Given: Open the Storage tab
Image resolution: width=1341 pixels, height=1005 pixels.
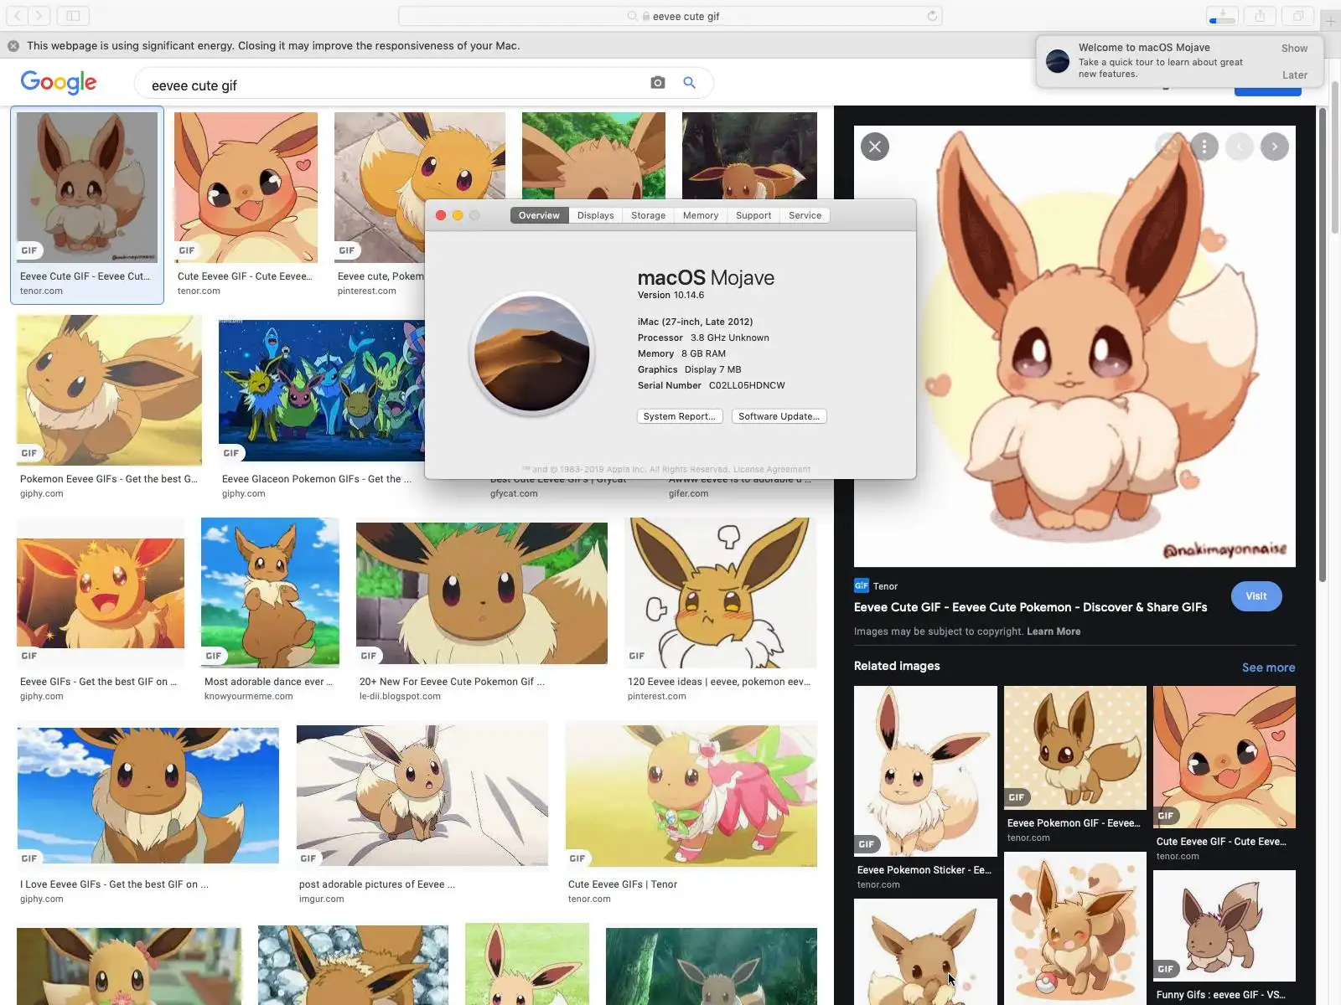Looking at the screenshot, I should point(649,215).
